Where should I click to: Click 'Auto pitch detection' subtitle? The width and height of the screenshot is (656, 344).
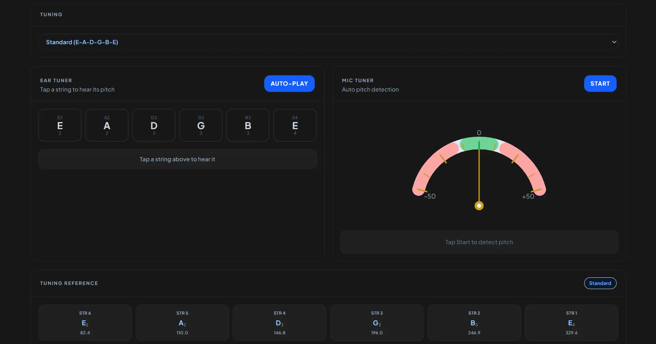370,89
